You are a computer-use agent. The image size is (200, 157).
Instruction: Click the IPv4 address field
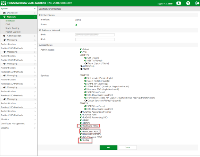tap(95, 35)
